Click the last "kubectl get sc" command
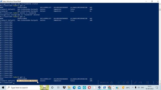The image size is (161, 90). click(19, 77)
